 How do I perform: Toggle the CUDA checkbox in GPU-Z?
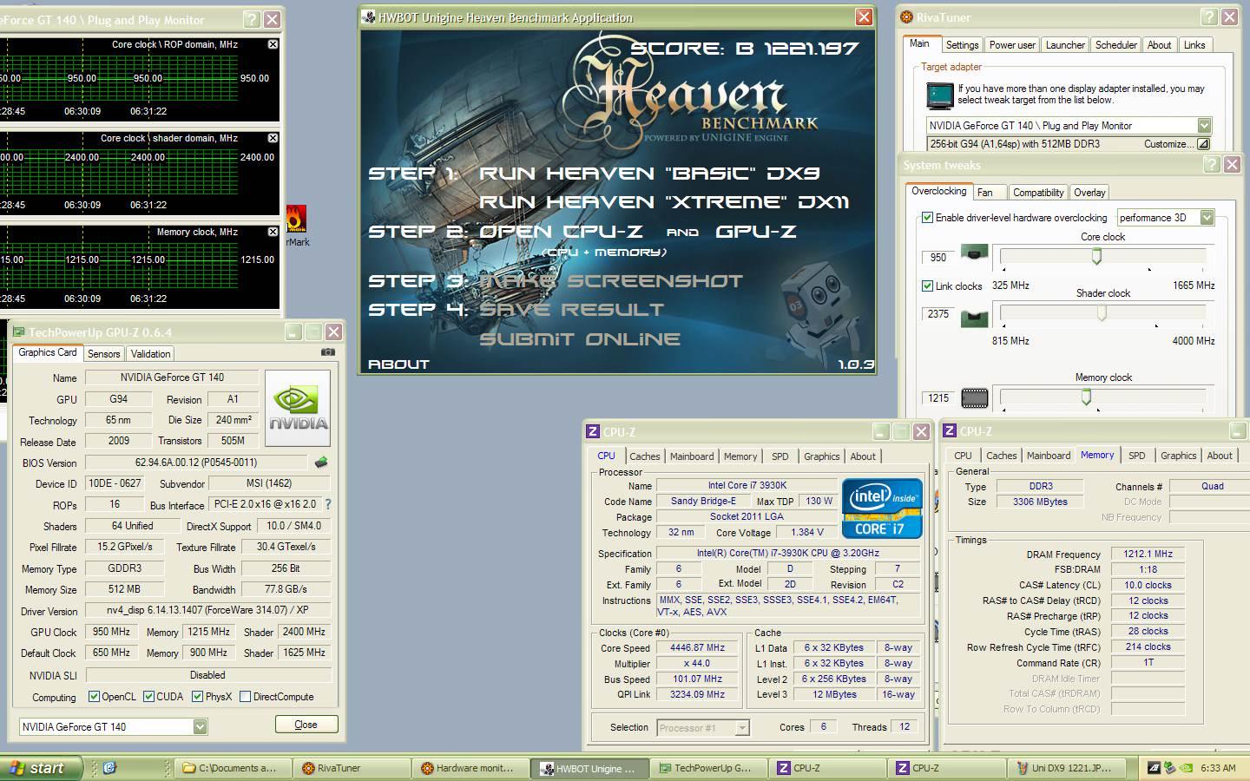(x=148, y=696)
